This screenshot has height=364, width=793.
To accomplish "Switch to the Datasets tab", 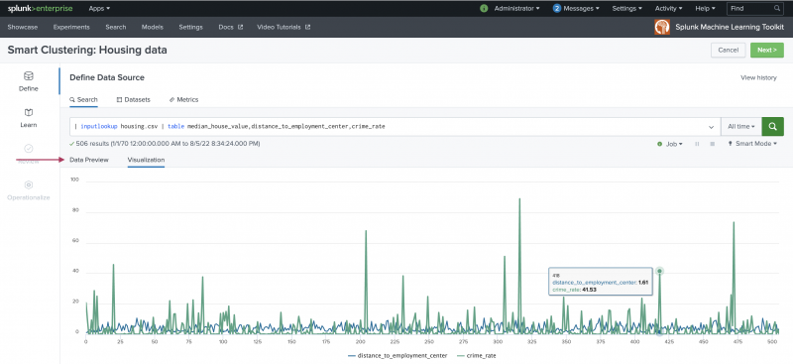I will [134, 100].
